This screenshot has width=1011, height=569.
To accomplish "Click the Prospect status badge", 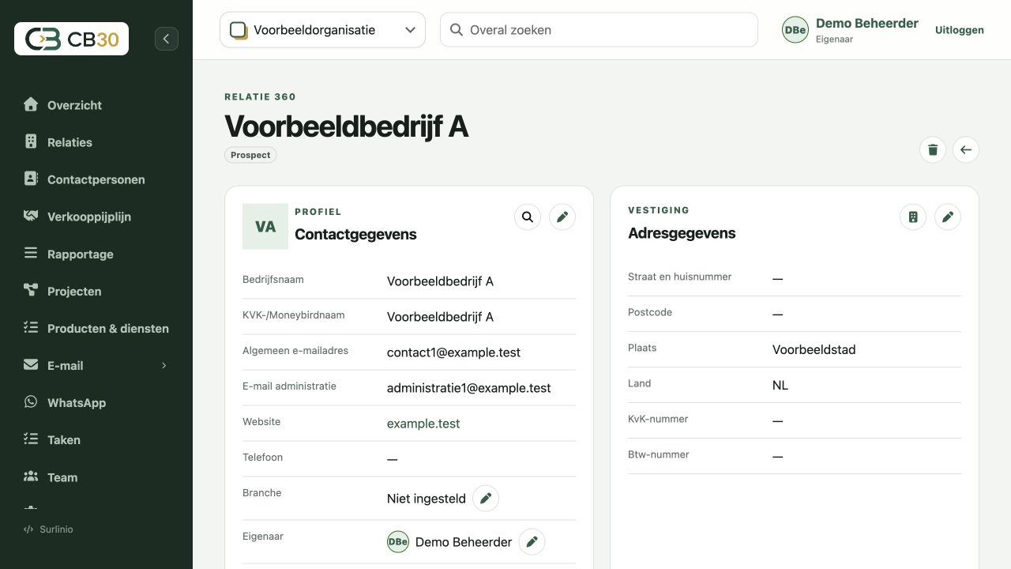I will tap(250, 155).
